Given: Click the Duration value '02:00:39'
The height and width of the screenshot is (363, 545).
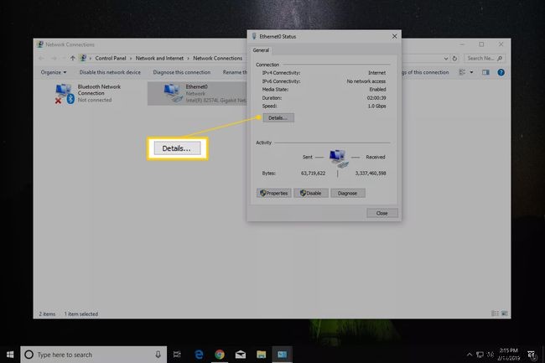Looking at the screenshot, I should (x=376, y=98).
